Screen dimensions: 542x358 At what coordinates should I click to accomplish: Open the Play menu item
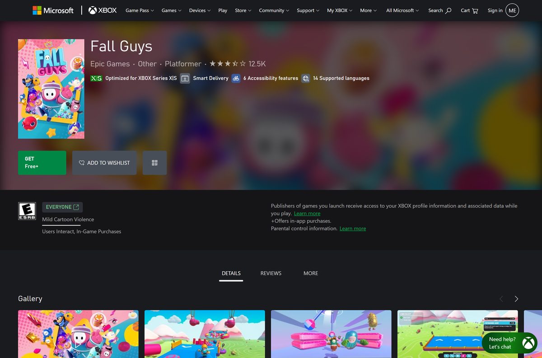point(223,10)
